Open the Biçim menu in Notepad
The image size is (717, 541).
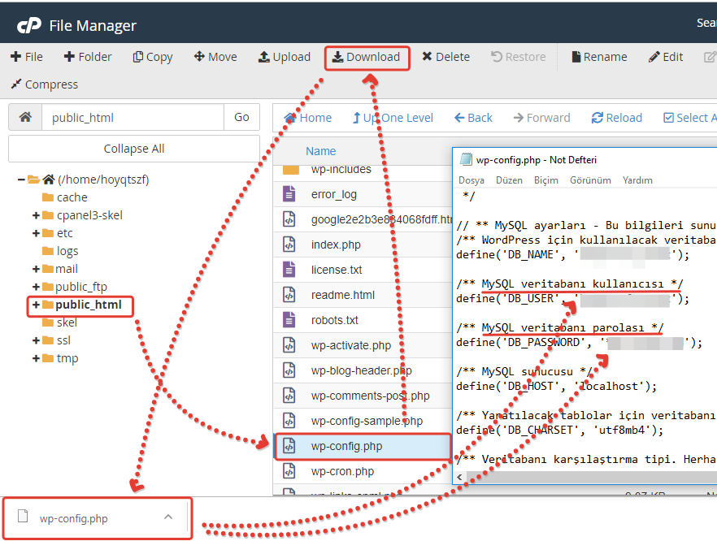(545, 180)
